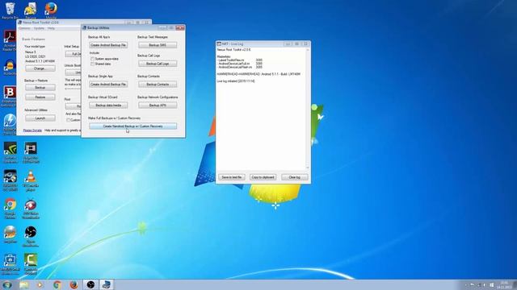Image resolution: width=517 pixels, height=290 pixels.
Task: Follow the Please Donate link
Action: coord(32,130)
